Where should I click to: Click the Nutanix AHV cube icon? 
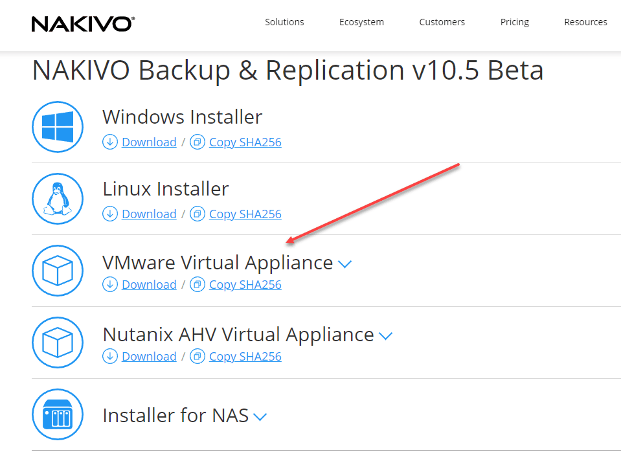(x=58, y=343)
